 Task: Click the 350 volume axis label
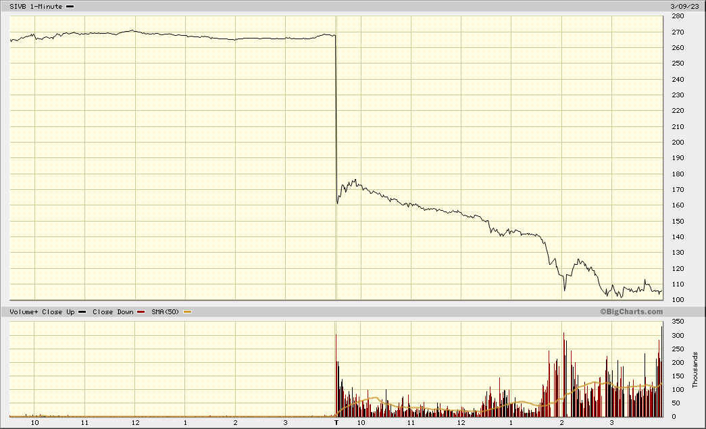click(678, 322)
